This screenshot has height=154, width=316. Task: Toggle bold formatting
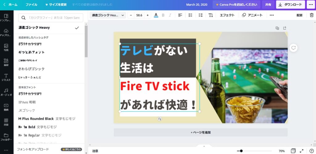[x=163, y=15]
